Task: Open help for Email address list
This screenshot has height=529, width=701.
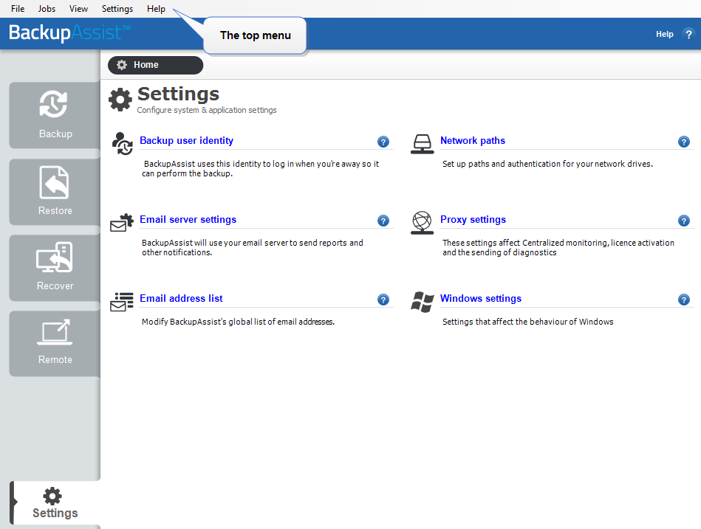Action: 383,300
